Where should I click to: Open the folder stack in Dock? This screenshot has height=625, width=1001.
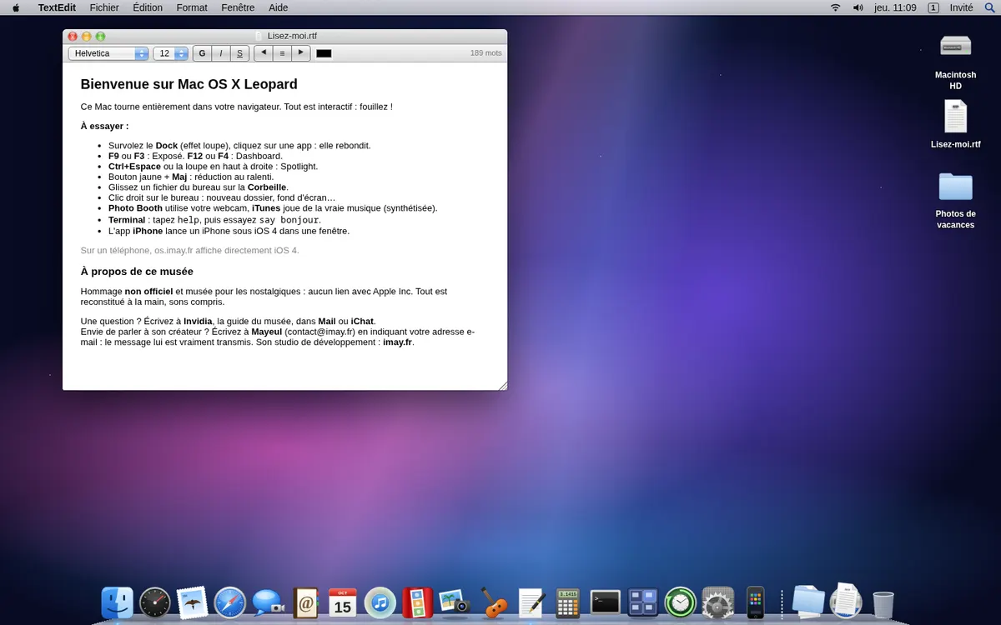808,602
